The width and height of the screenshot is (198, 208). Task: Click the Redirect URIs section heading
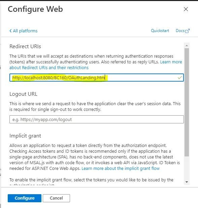pyautogui.click(x=25, y=47)
